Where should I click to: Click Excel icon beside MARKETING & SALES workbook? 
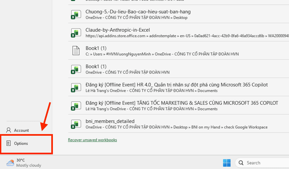pyautogui.click(x=76, y=106)
